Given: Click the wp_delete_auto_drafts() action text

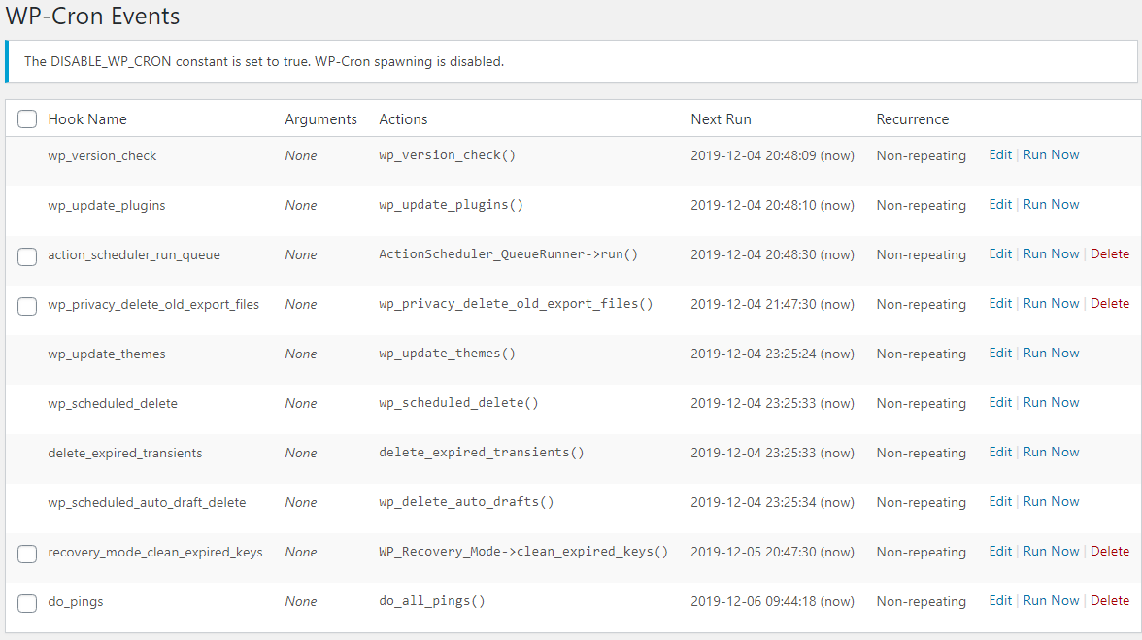Looking at the screenshot, I should pos(466,502).
